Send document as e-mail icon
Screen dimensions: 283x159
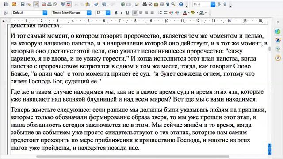click(28, 4)
